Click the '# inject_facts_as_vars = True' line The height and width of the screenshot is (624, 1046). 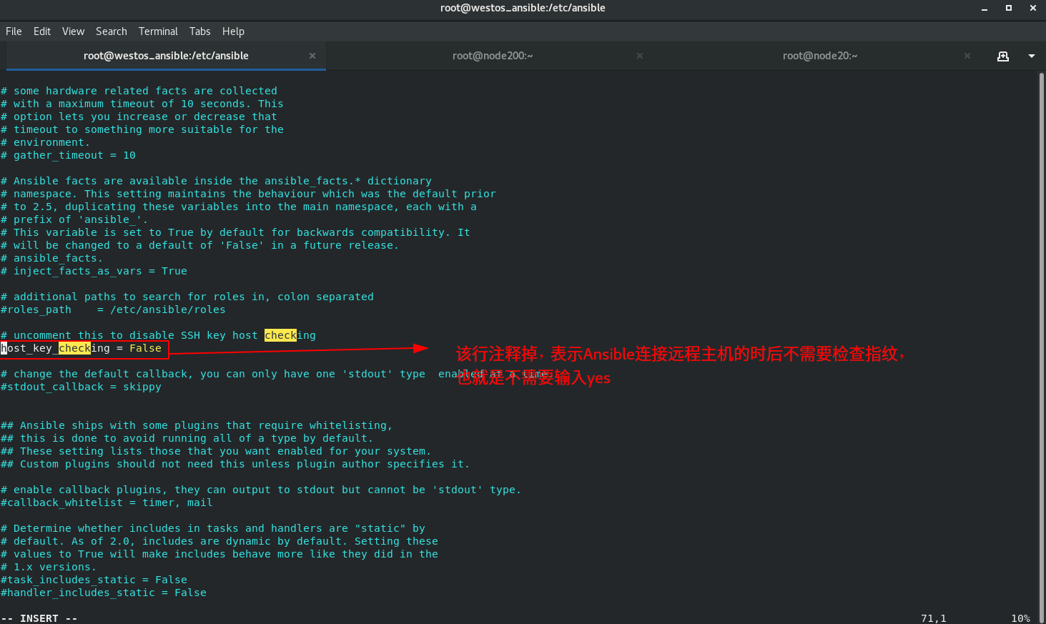(x=94, y=271)
